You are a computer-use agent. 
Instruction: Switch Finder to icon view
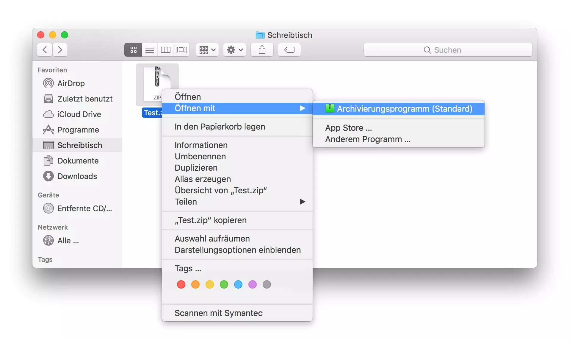pos(133,50)
